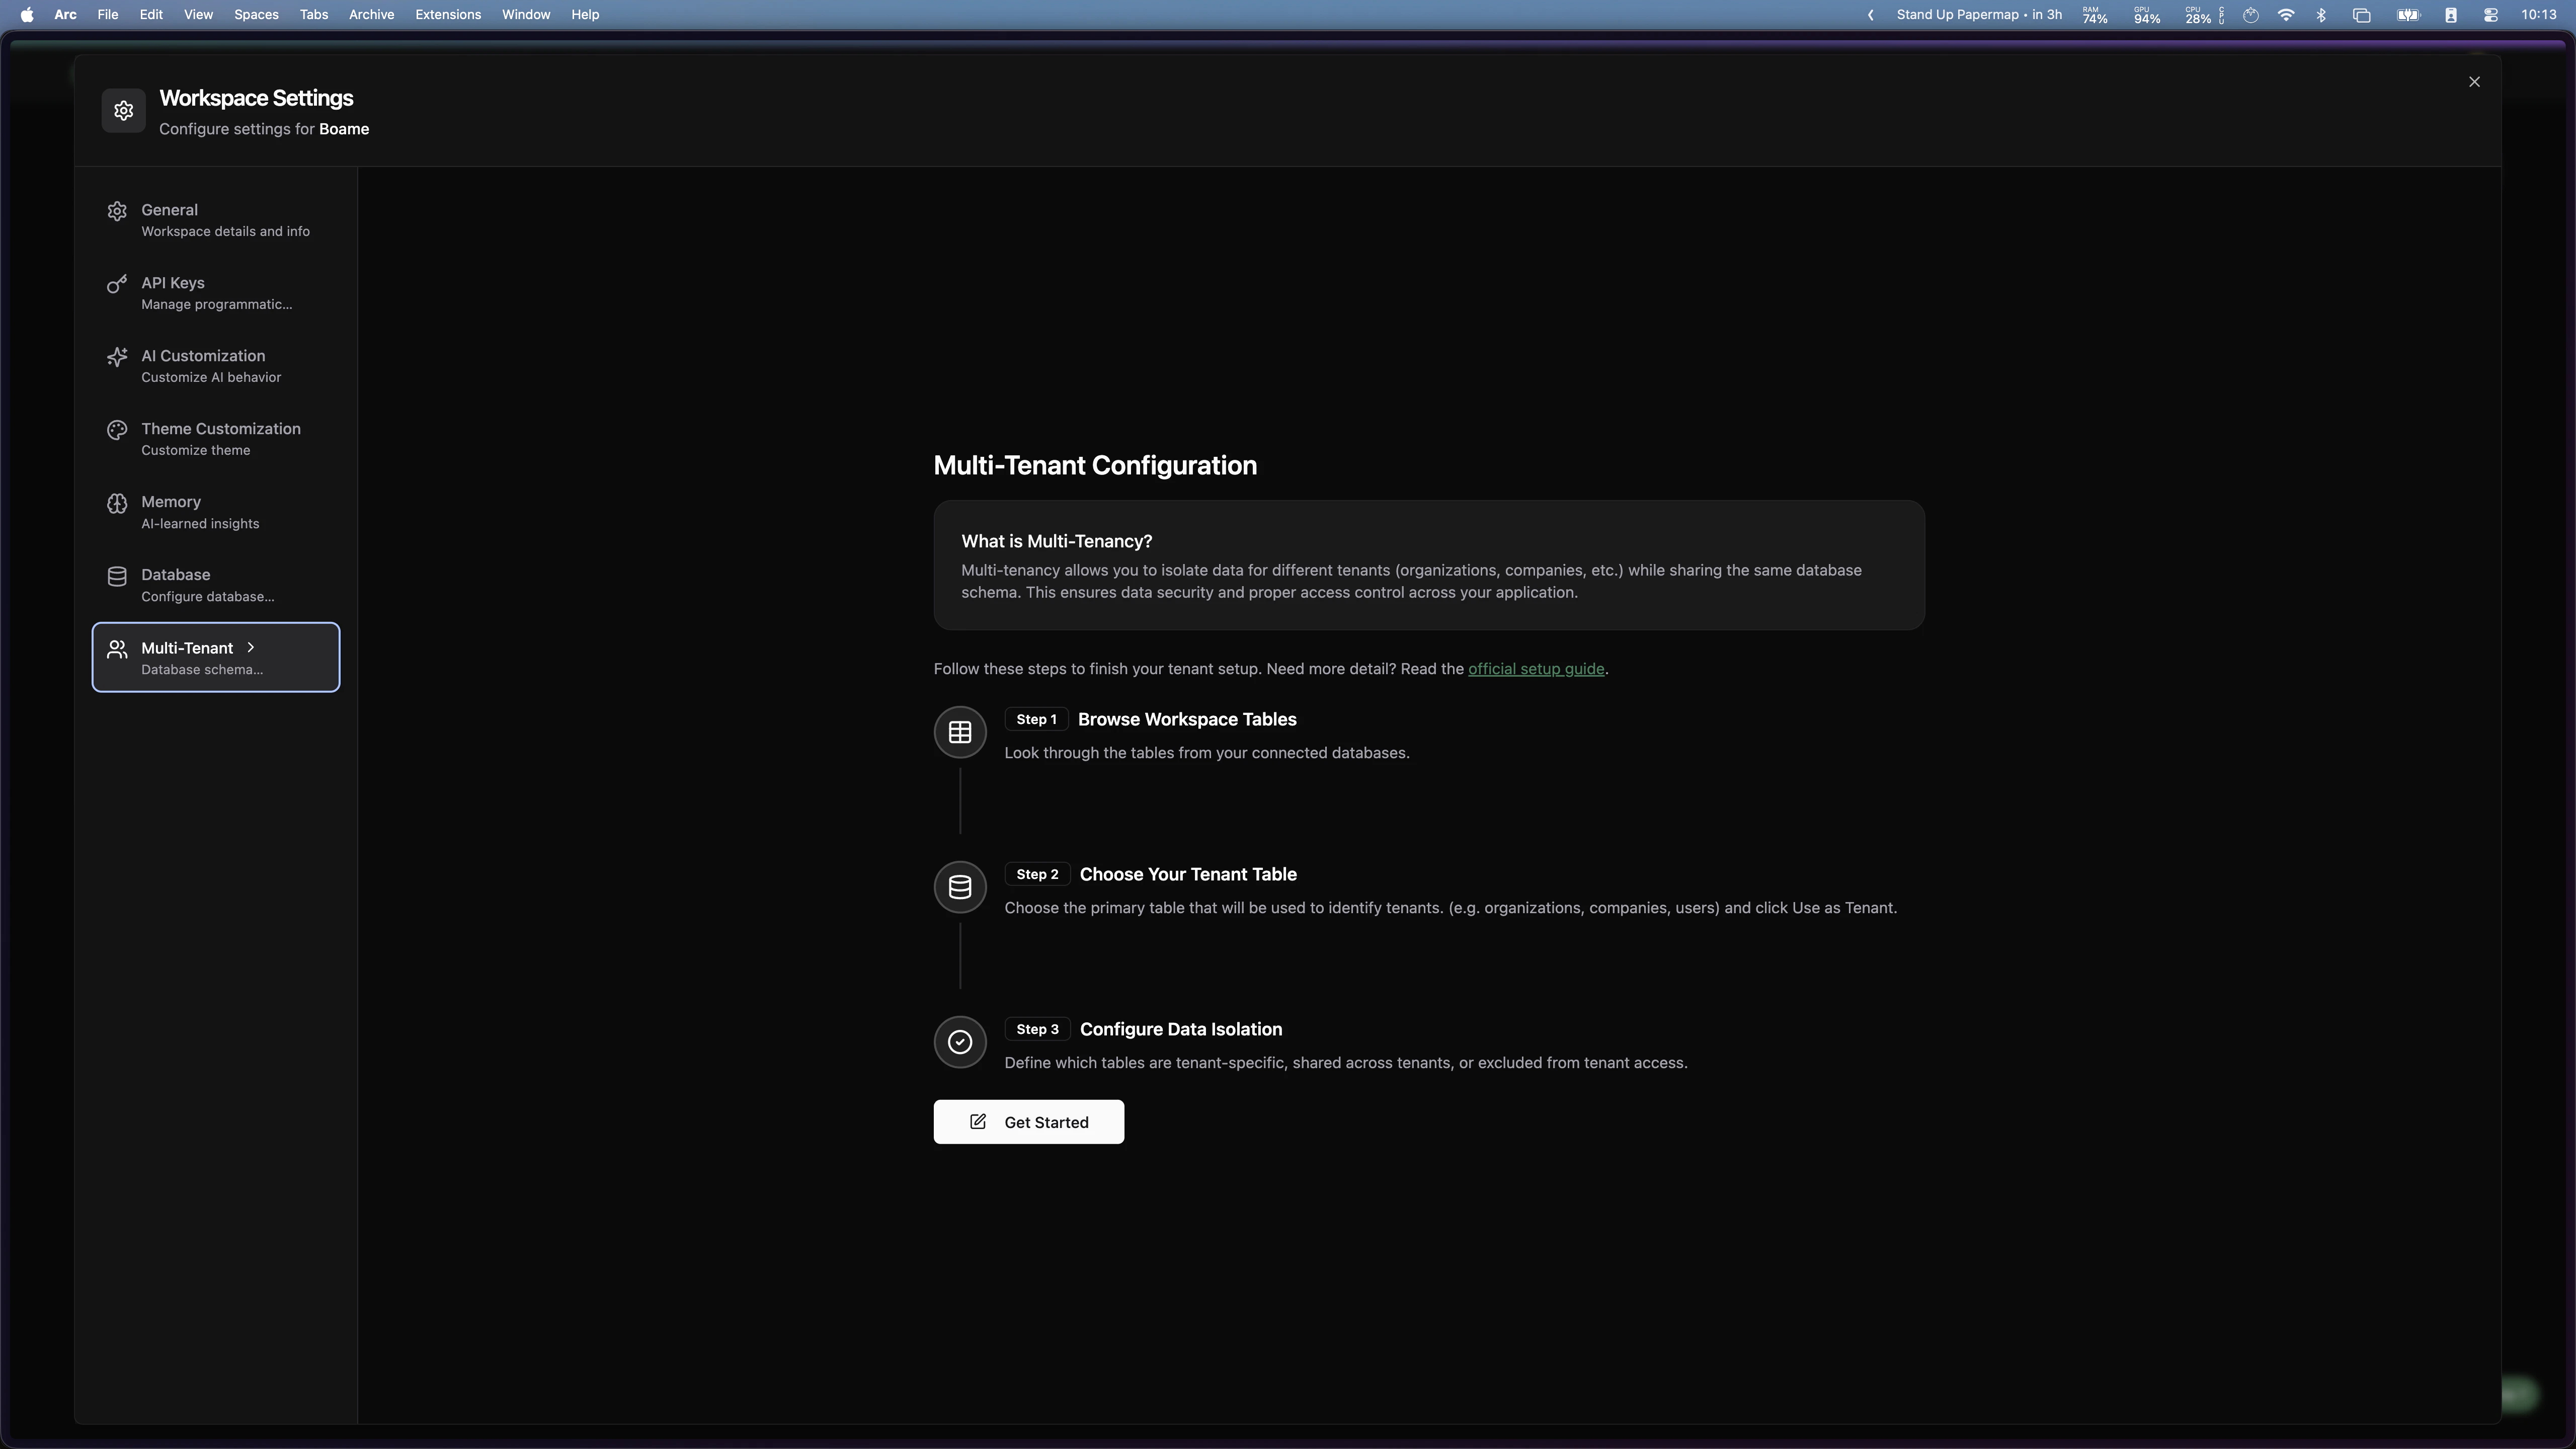Click the Bluetooth icon in the menu bar

point(2322,14)
